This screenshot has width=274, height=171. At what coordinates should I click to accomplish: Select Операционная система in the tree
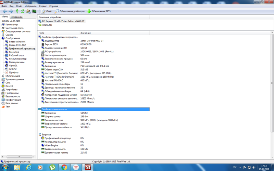point(18,31)
